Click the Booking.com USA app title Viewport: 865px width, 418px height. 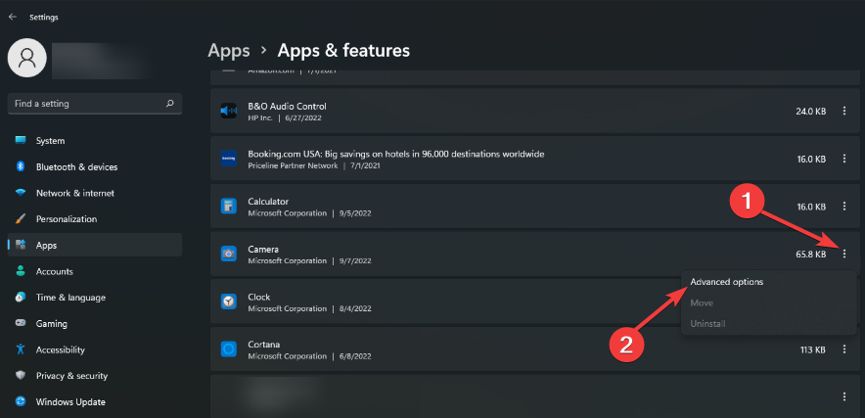[x=396, y=154]
